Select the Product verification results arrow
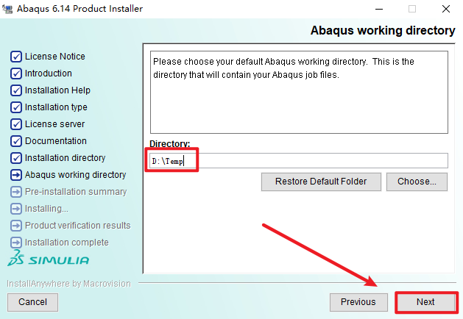The width and height of the screenshot is (463, 319). 16,226
